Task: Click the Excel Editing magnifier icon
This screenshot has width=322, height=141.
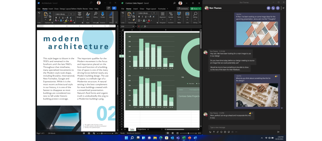Action: (x=195, y=14)
